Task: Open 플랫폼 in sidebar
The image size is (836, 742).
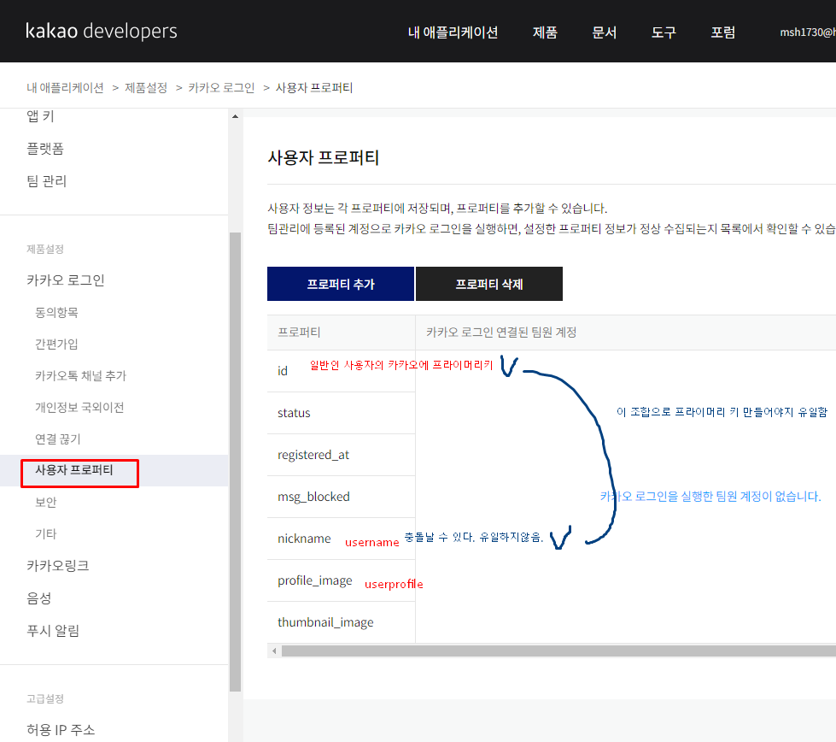Action: (44, 149)
